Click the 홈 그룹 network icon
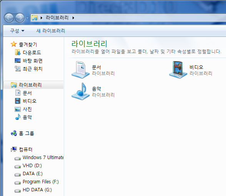Screen dimensions: 226x196 14,133
